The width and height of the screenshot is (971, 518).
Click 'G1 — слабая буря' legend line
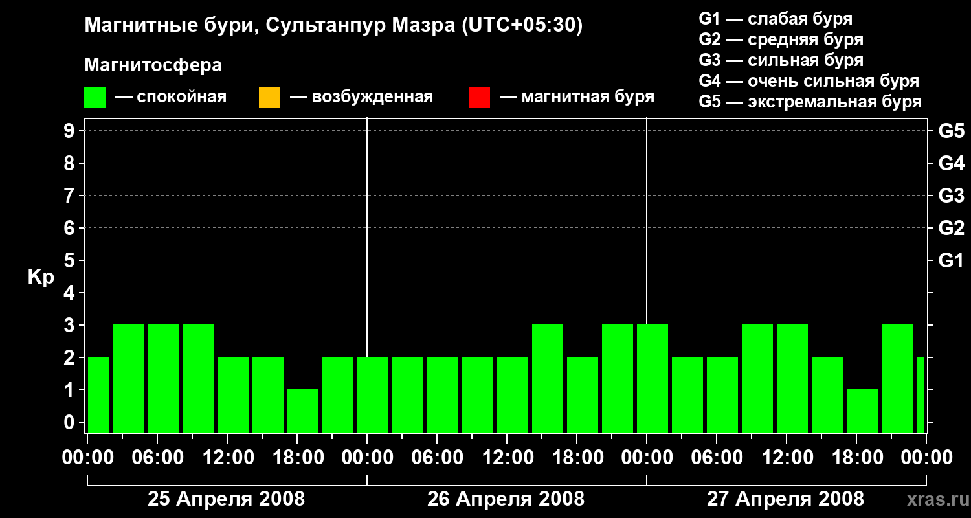click(x=776, y=19)
